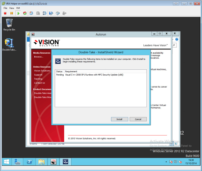Select the Recycle Bin desktop icon
This screenshot has height=171, width=202.
[9, 25]
